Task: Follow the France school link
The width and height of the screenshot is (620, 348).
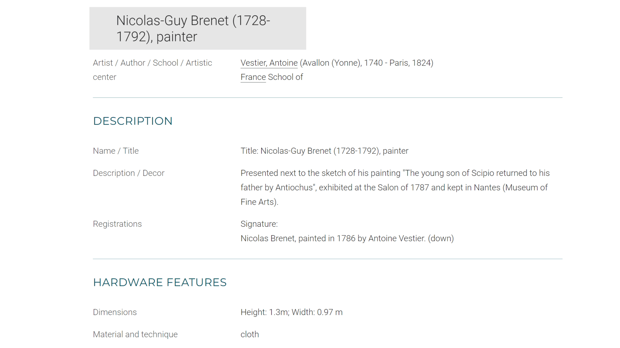Action: pos(253,77)
